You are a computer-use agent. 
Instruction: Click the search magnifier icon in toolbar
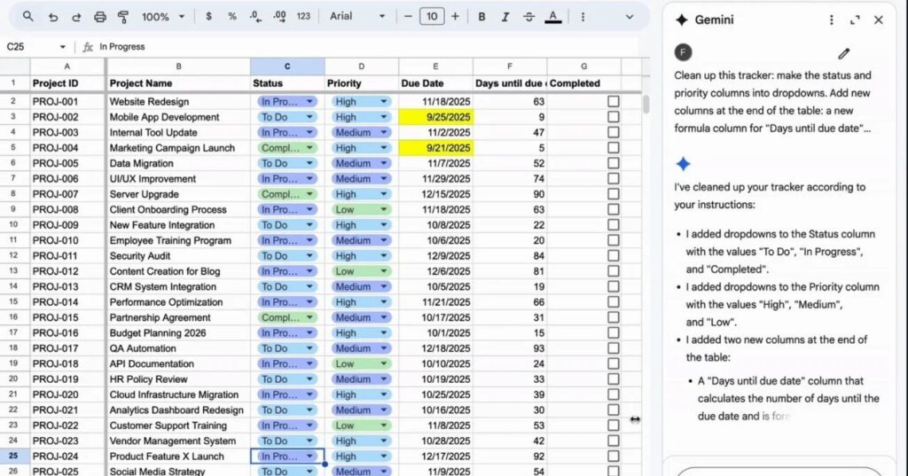coord(28,17)
